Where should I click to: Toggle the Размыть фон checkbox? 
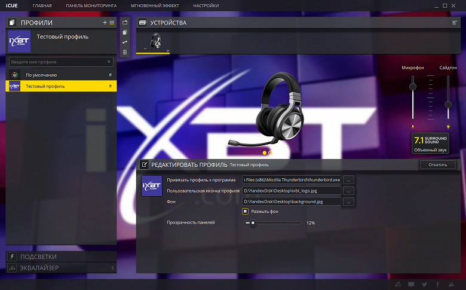click(245, 212)
